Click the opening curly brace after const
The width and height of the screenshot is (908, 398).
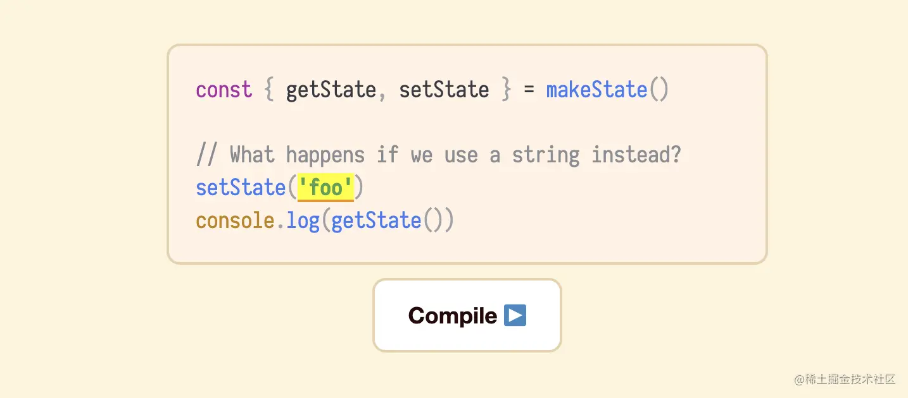pyautogui.click(x=269, y=90)
